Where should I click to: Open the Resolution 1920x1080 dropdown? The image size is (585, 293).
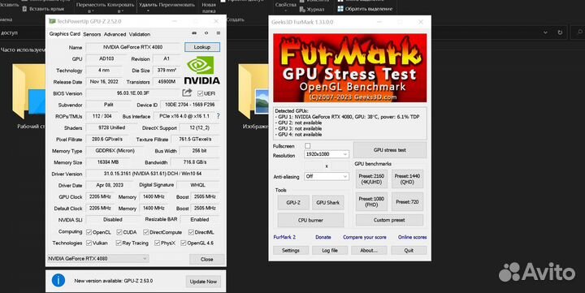coord(327,154)
